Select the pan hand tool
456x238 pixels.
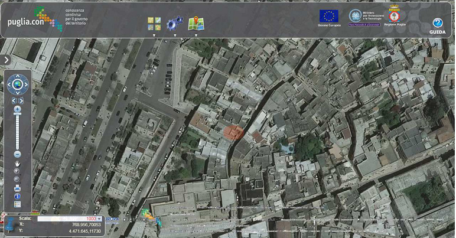pyautogui.click(x=18, y=164)
